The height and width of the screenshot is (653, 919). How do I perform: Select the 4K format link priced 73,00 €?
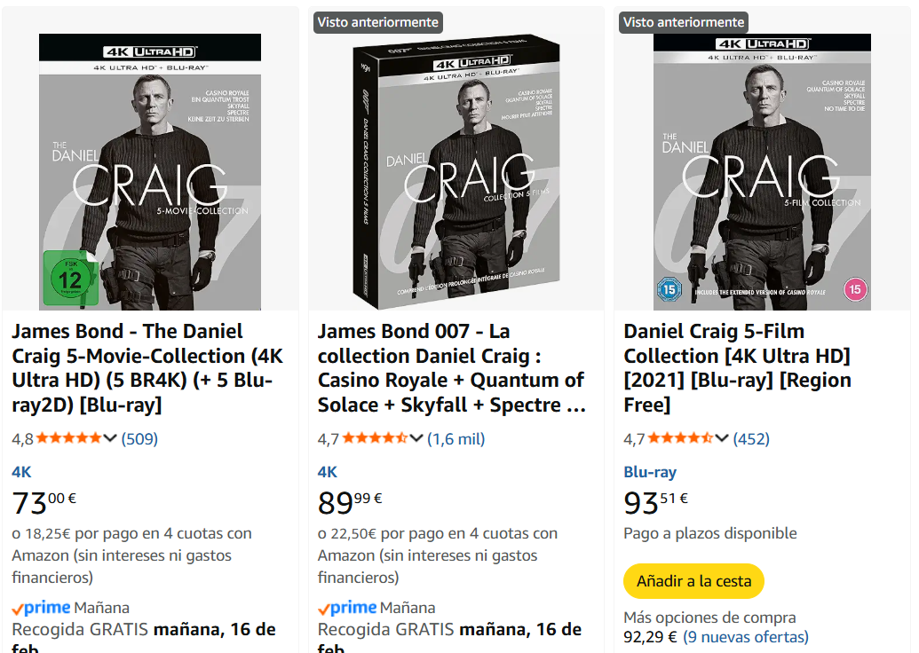[21, 472]
